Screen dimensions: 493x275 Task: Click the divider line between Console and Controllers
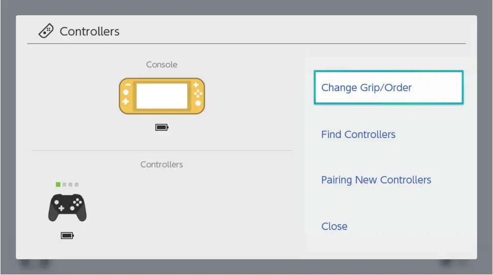[x=162, y=151]
